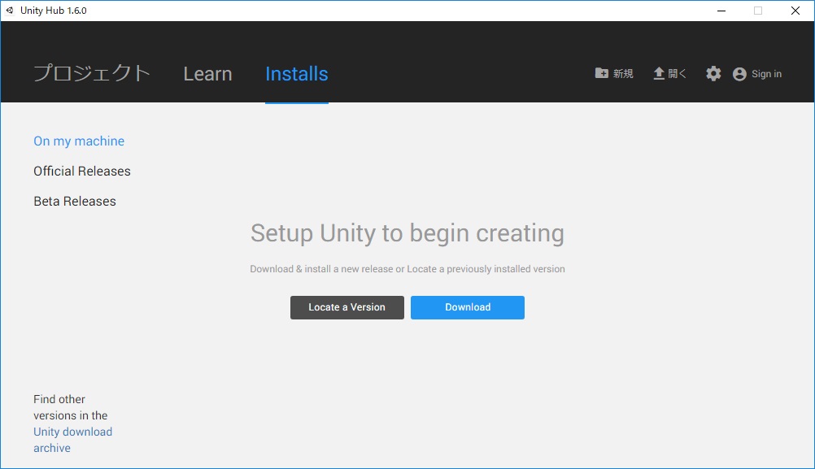
Task: Select the Installs tab
Action: click(296, 74)
